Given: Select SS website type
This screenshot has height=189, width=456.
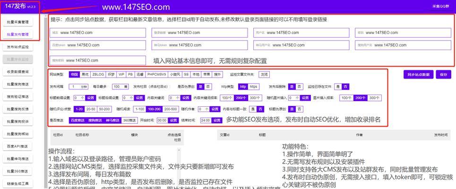Looking at the screenshot, I should click(186, 75).
